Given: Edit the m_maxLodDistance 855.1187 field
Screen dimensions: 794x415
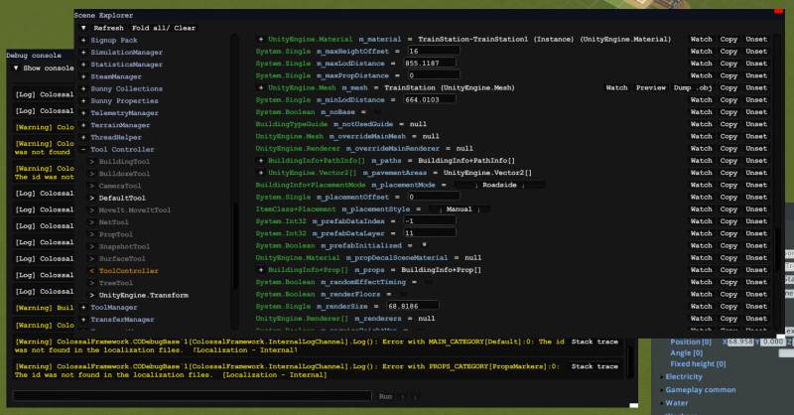Looking at the screenshot, I should (x=430, y=64).
